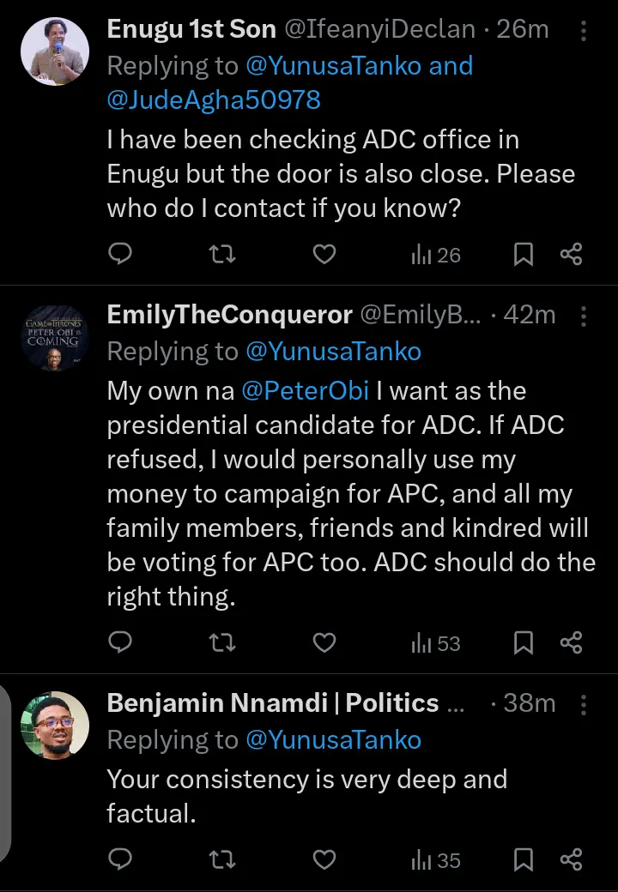Share Benjamin Nnamdi's tweet
618x892 pixels.
point(572,859)
